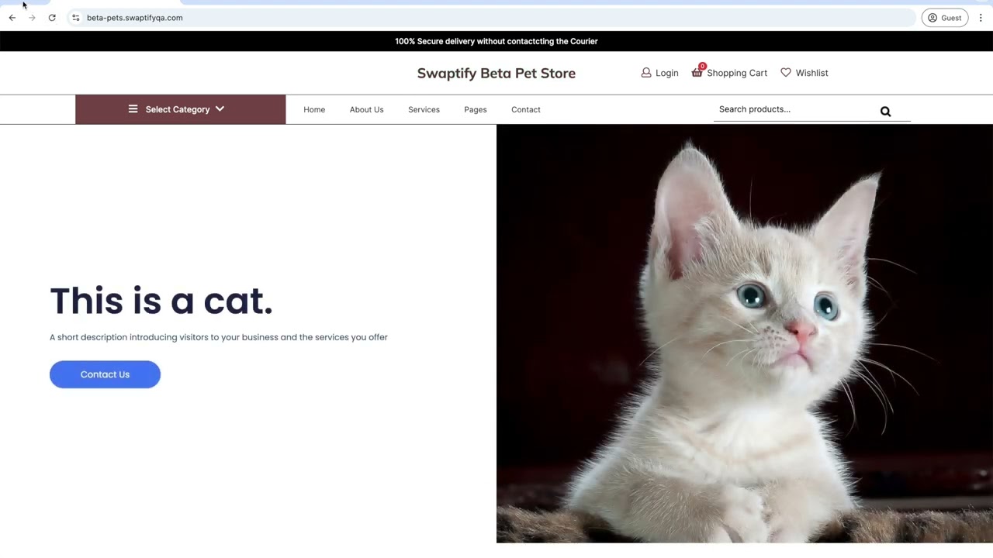The width and height of the screenshot is (993, 558).
Task: Open the shopping cart basket icon
Action: [x=697, y=73]
